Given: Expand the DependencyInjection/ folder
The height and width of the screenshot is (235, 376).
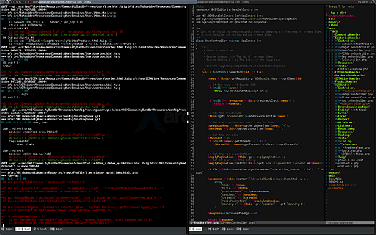Looking at the screenshot, I should tap(353, 107).
